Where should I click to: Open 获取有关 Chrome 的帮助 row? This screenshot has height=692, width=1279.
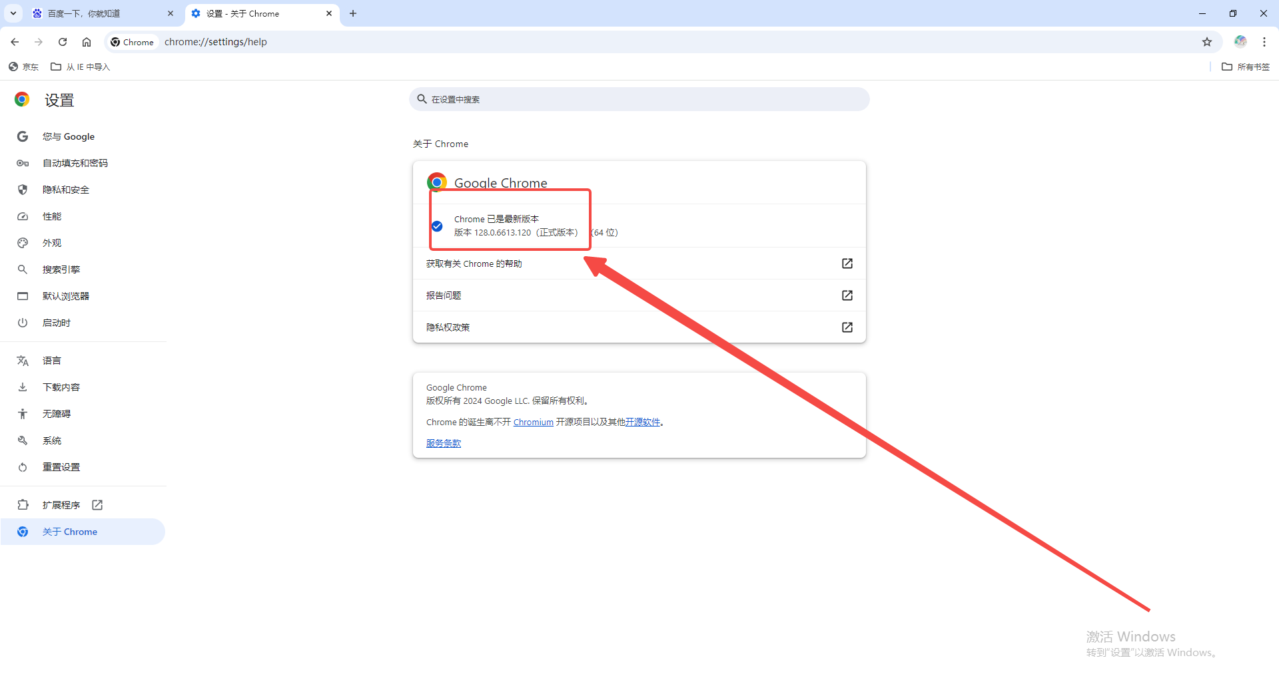pyautogui.click(x=639, y=263)
